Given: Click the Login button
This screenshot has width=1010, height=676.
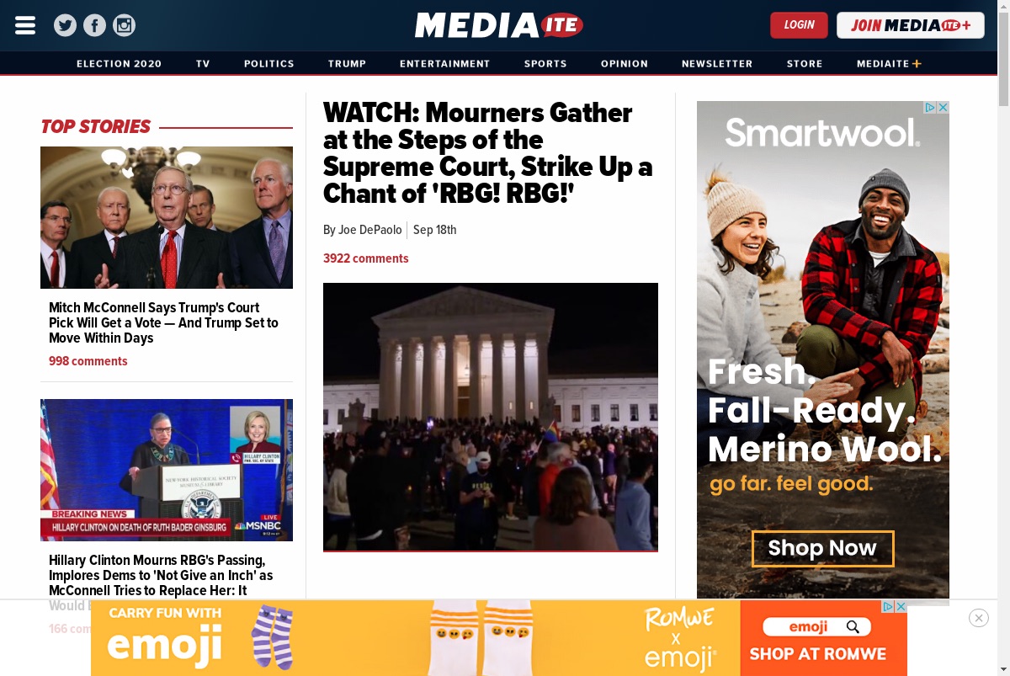Looking at the screenshot, I should click(799, 25).
